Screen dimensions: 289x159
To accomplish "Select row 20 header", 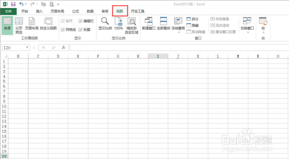I will point(4,156).
